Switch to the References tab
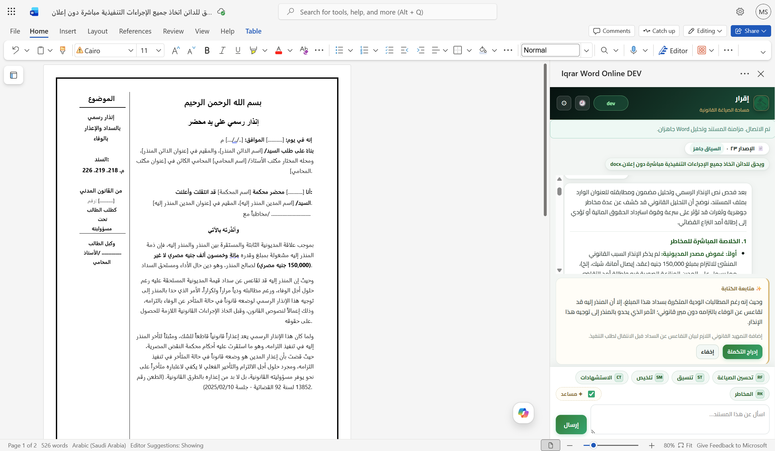The width and height of the screenshot is (775, 451). (135, 31)
